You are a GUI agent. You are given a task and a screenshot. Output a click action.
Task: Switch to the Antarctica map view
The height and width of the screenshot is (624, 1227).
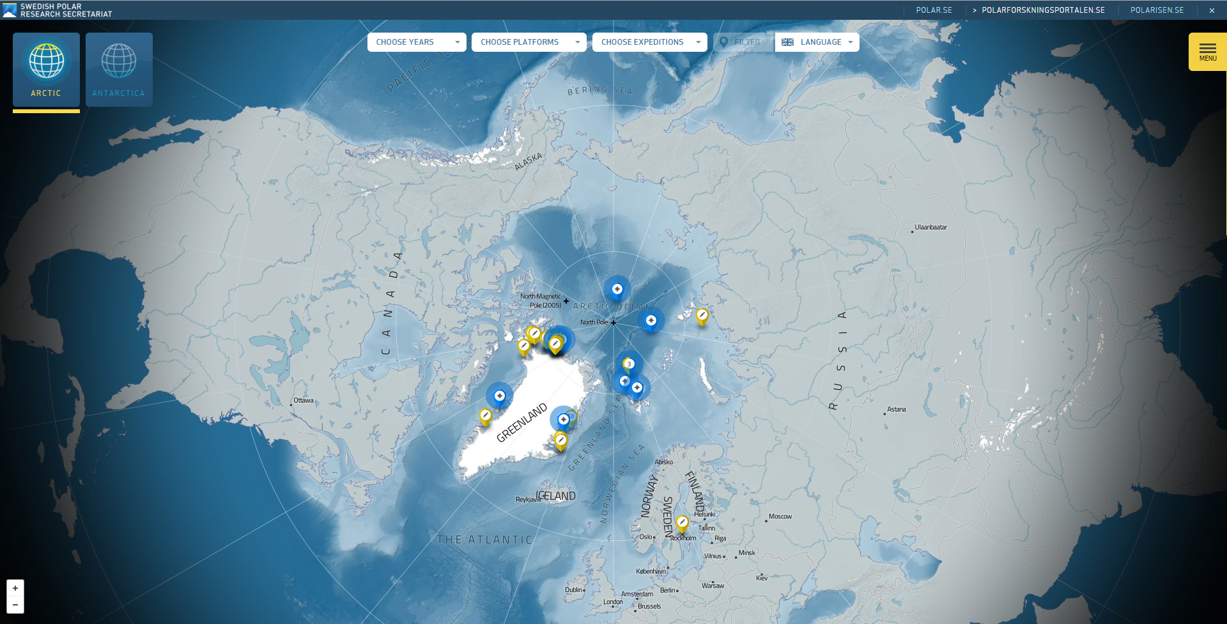(119, 70)
